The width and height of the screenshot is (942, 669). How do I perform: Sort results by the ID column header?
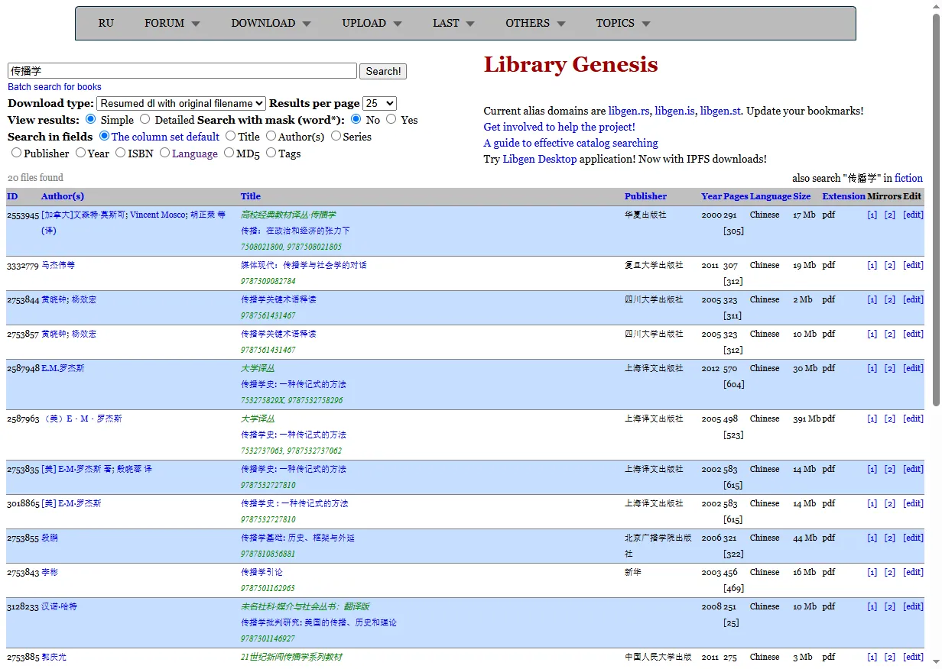click(x=12, y=196)
